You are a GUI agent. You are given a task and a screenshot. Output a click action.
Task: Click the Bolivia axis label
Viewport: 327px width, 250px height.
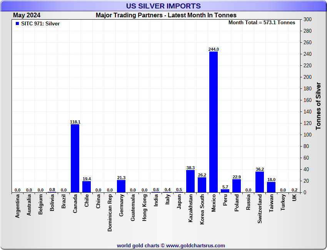(x=52, y=203)
